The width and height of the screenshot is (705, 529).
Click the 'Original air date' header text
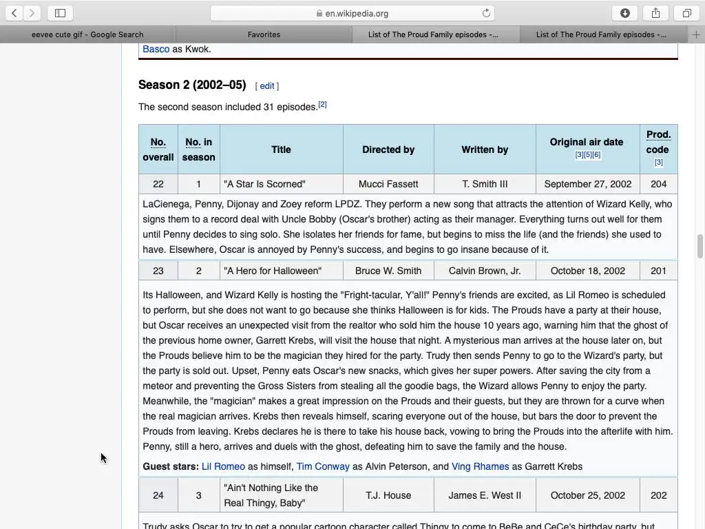click(x=587, y=142)
